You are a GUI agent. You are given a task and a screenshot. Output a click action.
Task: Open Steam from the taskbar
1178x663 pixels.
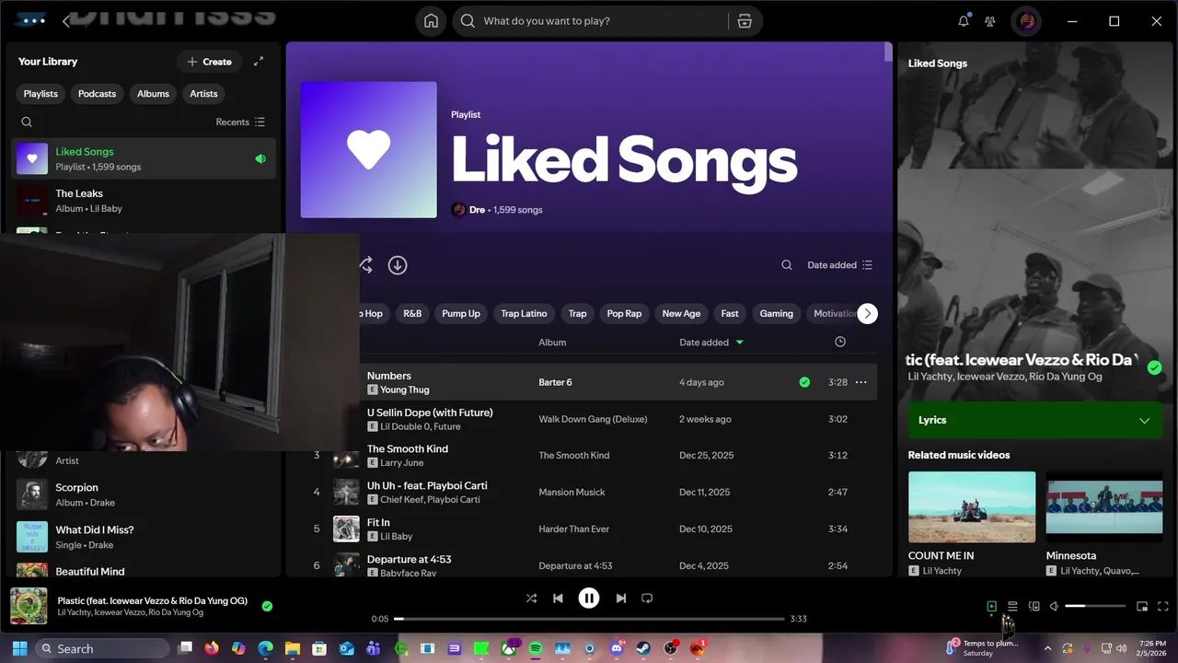tap(643, 648)
